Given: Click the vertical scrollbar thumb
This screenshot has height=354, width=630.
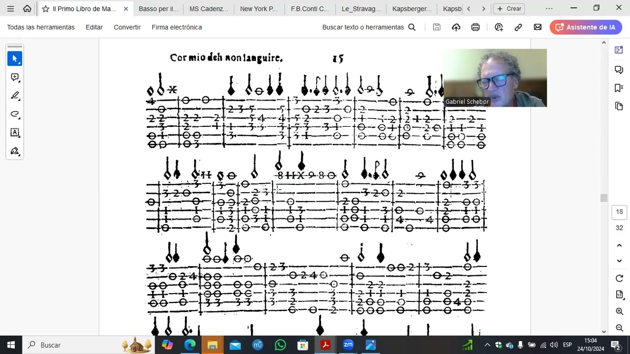Looking at the screenshot, I should pos(604,198).
